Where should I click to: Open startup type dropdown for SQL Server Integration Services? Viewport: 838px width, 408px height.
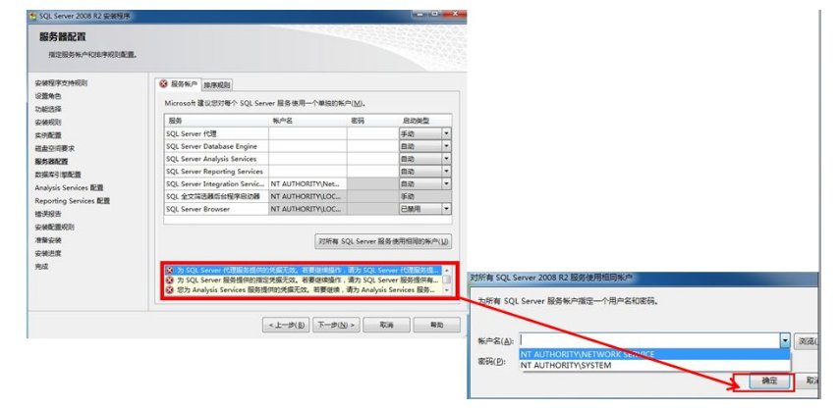446,184
